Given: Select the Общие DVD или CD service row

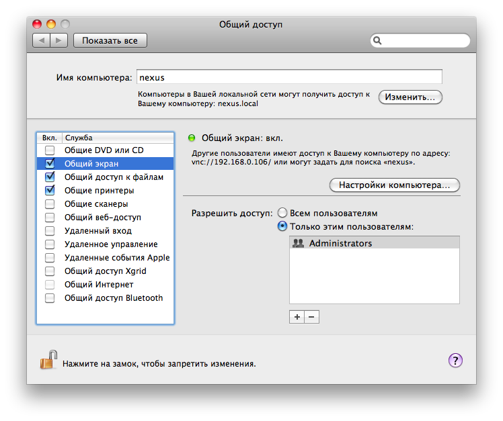Looking at the screenshot, I should (x=105, y=150).
